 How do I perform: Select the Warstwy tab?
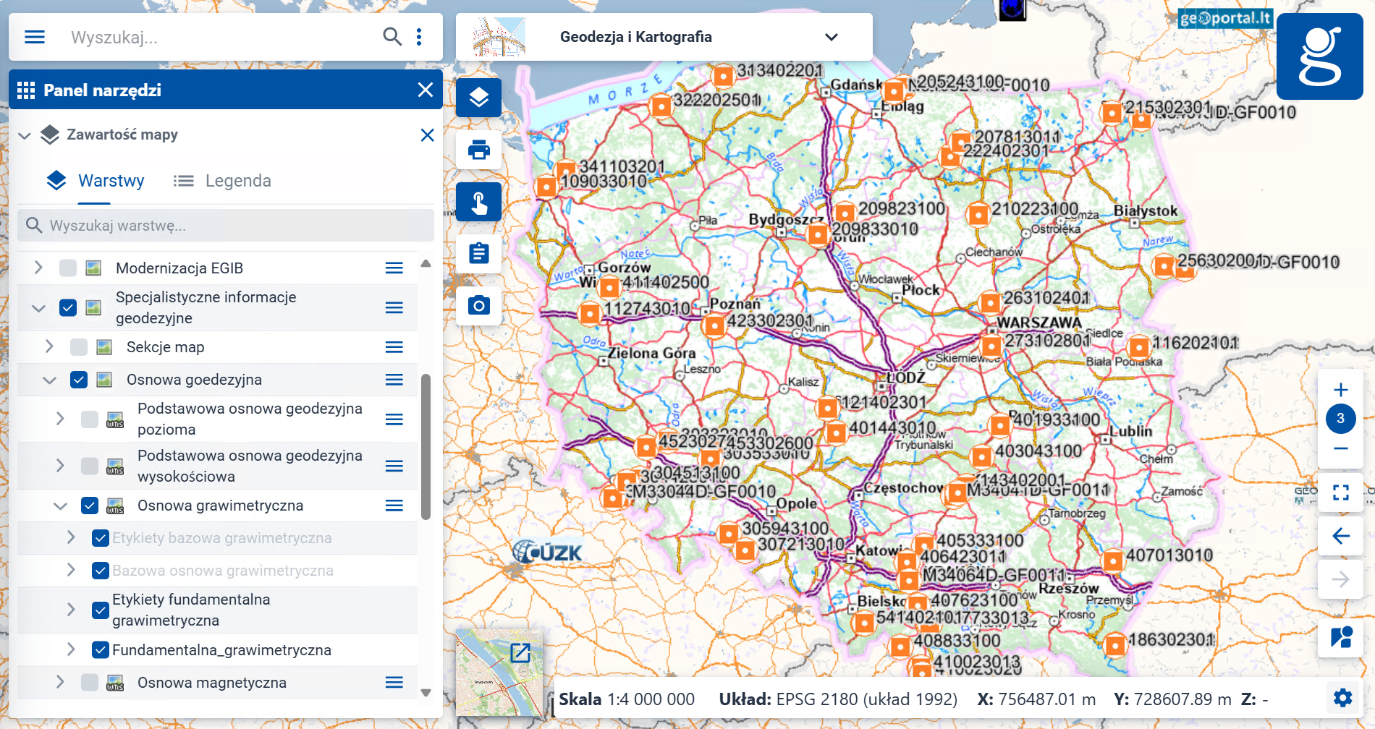[96, 181]
